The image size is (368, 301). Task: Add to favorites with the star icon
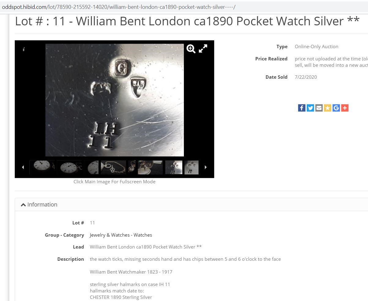[327, 108]
